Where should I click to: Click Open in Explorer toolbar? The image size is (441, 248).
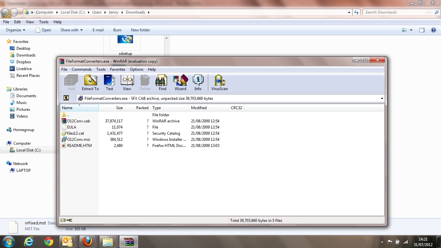click(x=43, y=30)
